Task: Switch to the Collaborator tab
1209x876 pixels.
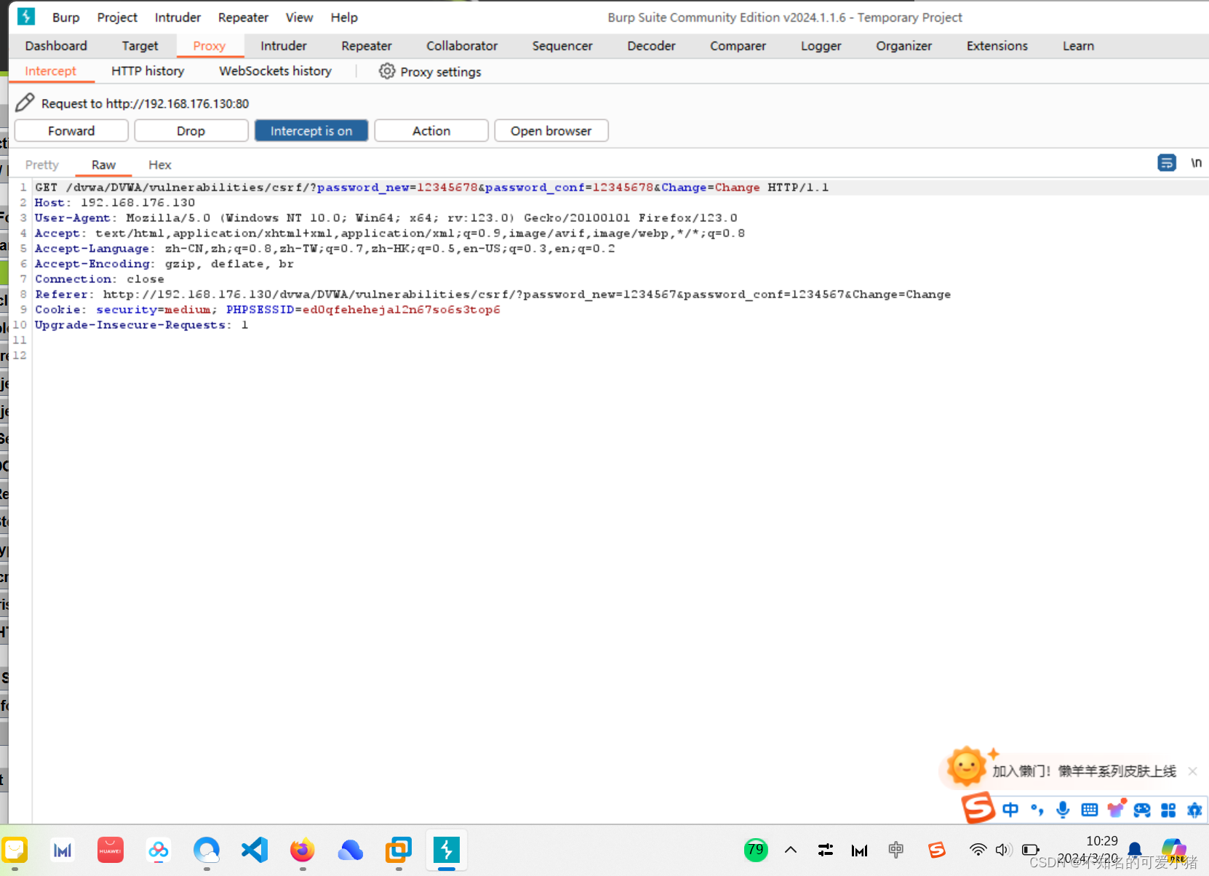Action: click(462, 46)
